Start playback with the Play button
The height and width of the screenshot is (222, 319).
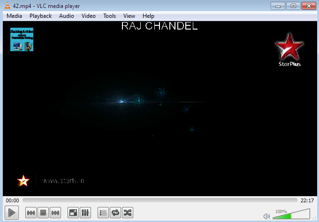(12, 213)
